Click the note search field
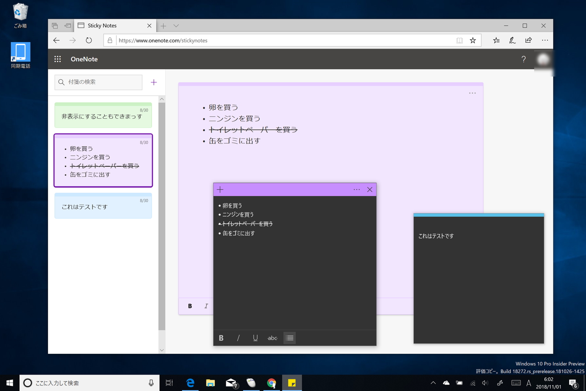 pyautogui.click(x=98, y=82)
